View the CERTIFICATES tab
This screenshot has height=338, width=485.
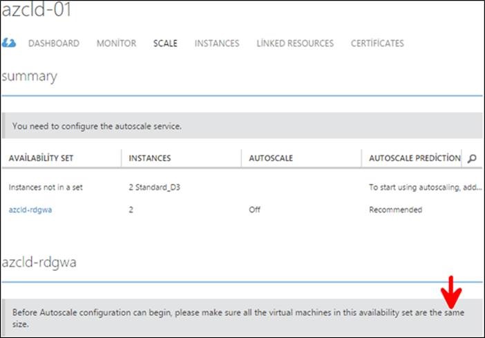click(x=377, y=43)
